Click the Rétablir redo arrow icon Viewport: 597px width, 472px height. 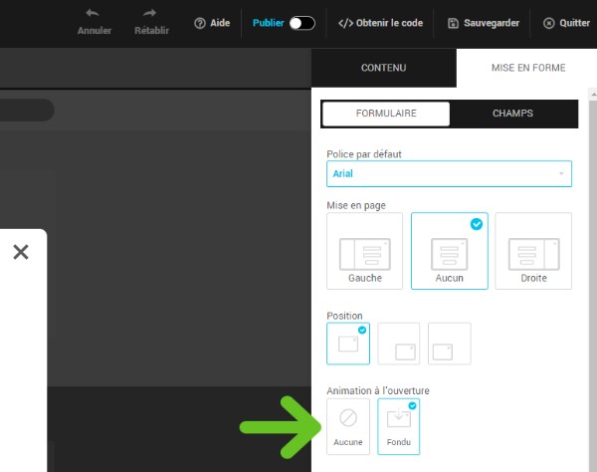point(151,14)
